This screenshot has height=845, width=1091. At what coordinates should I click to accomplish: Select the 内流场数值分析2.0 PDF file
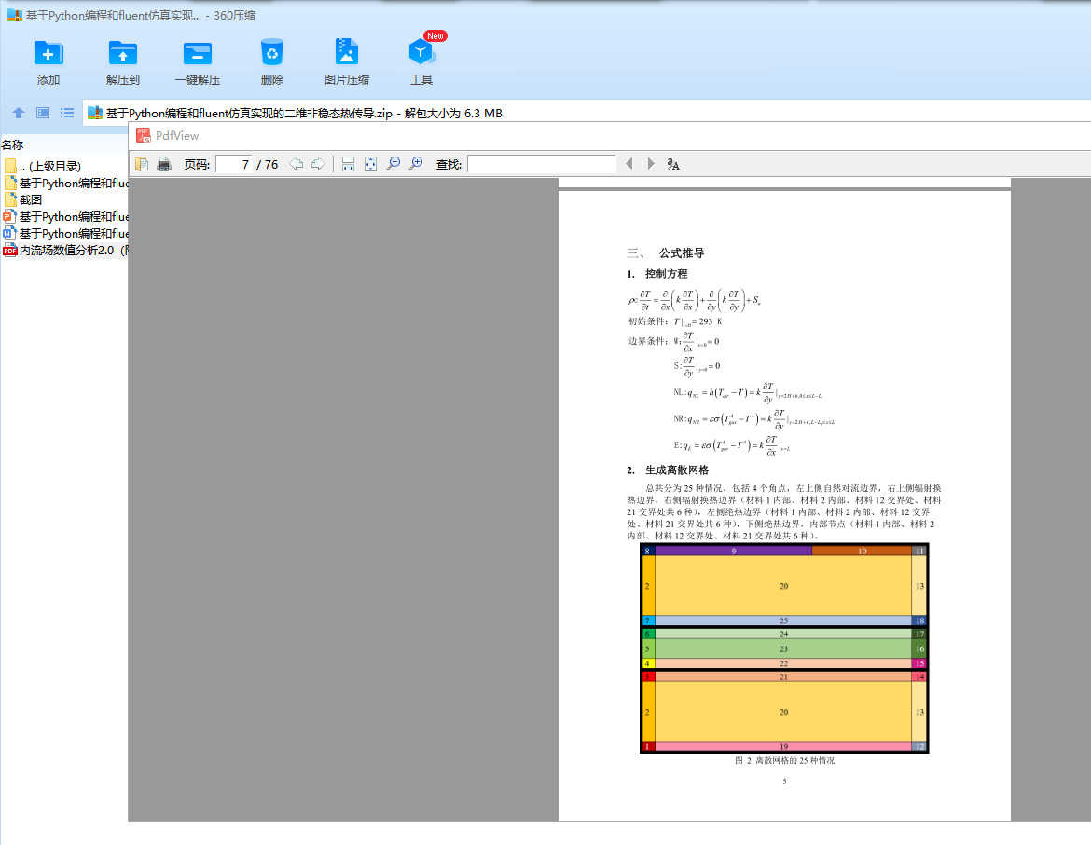coord(64,251)
